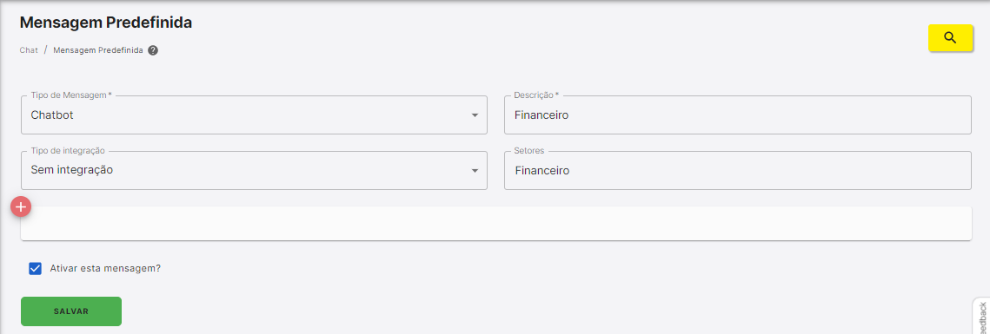
Task: Focus the Descrição field containing Financeiro
Action: point(737,115)
